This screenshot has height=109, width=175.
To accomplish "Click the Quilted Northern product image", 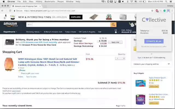I will pyautogui.click(x=140, y=99).
